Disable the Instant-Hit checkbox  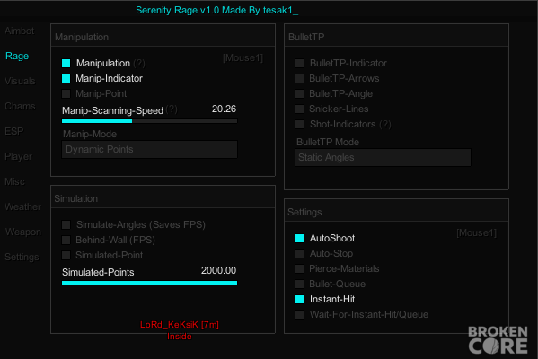pos(299,300)
